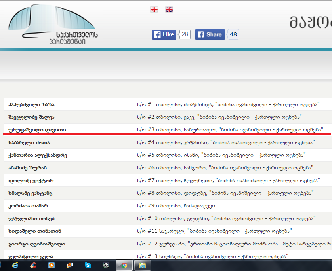Select the name უსუფაშვილი დავითი
The width and height of the screenshot is (332, 274).
click(37, 130)
